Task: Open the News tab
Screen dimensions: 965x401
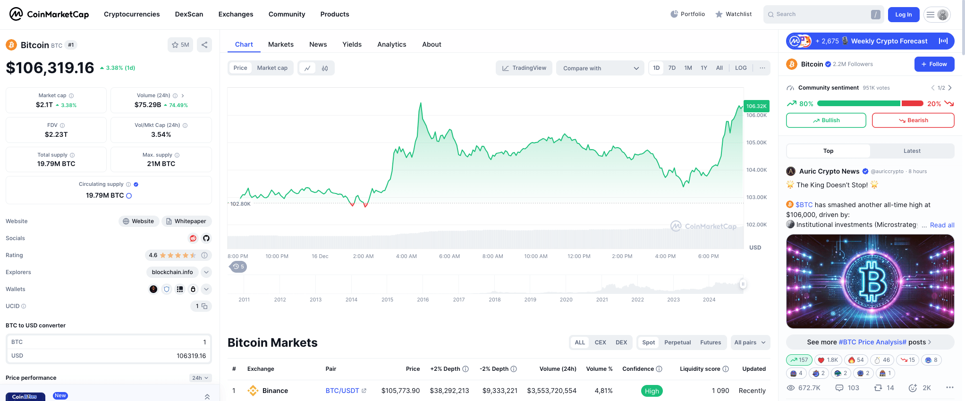Action: (318, 44)
